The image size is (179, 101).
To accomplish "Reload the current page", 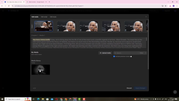I will coord(9,6).
